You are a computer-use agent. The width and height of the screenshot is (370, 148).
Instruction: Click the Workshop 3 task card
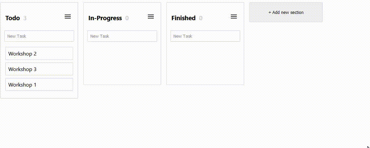pos(39,69)
